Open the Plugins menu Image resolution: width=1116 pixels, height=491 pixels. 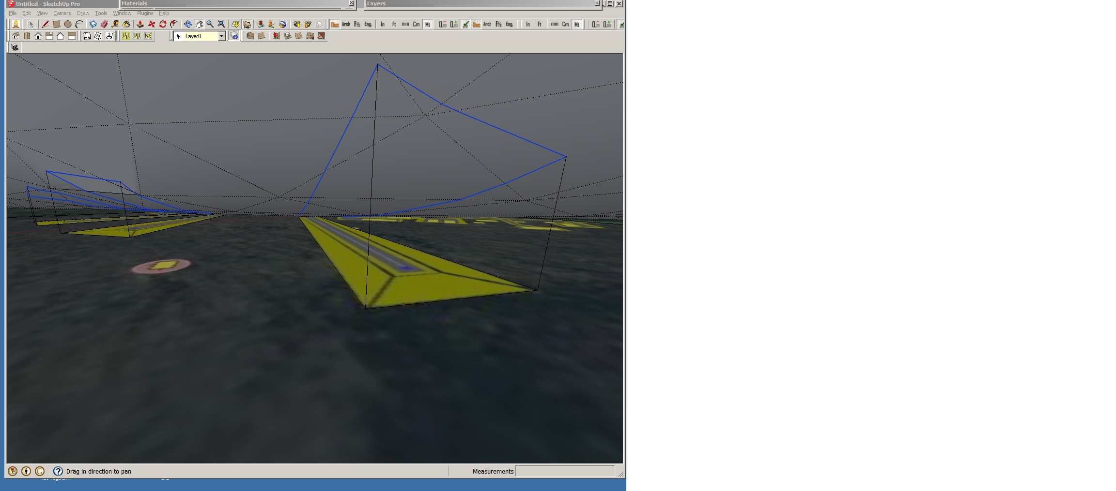145,13
